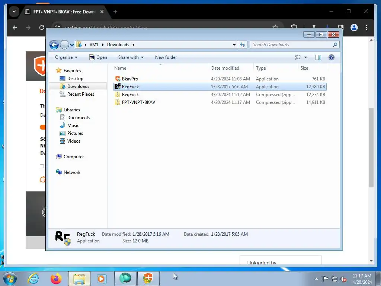This screenshot has height=286, width=381.
Task: Select Computer in the navigation pane
Action: [x=74, y=157]
